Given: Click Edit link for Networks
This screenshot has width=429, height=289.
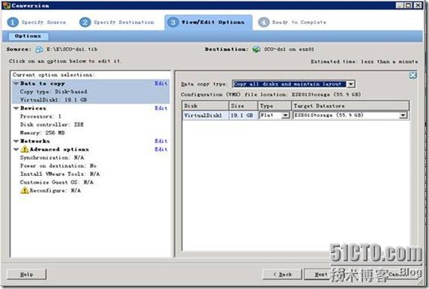Looking at the screenshot, I should [x=161, y=141].
